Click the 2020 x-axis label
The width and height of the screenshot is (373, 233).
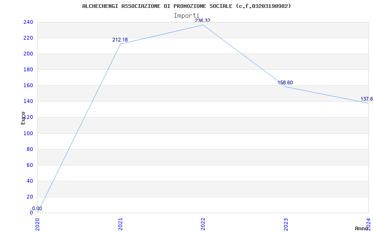click(x=38, y=224)
